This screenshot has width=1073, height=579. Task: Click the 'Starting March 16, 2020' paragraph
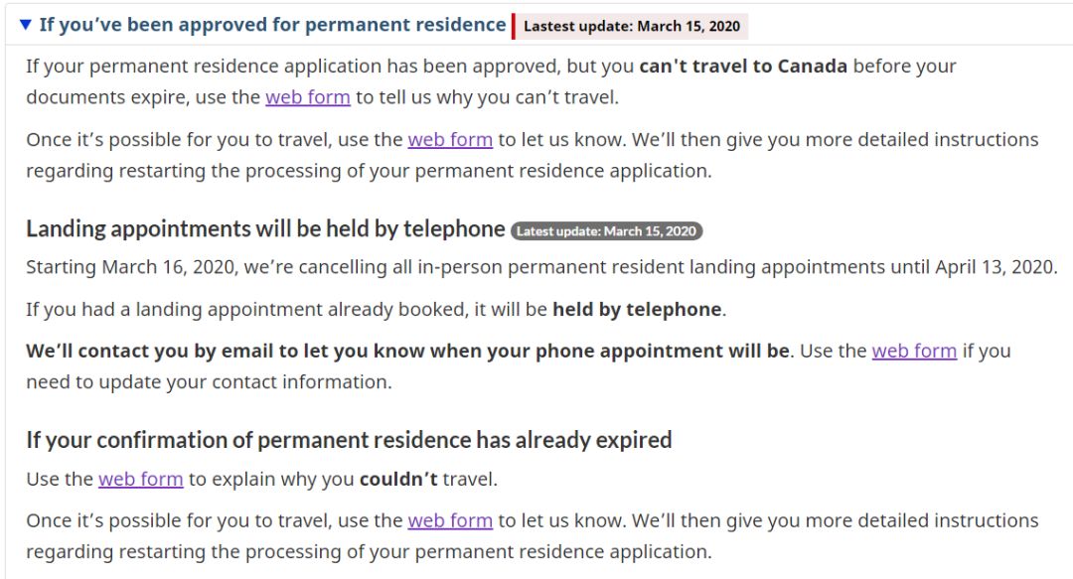pyautogui.click(x=542, y=267)
